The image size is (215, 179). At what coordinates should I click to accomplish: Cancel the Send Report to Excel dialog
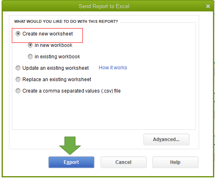123,162
